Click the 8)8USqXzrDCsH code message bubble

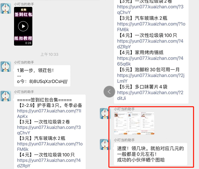tap(42, 76)
